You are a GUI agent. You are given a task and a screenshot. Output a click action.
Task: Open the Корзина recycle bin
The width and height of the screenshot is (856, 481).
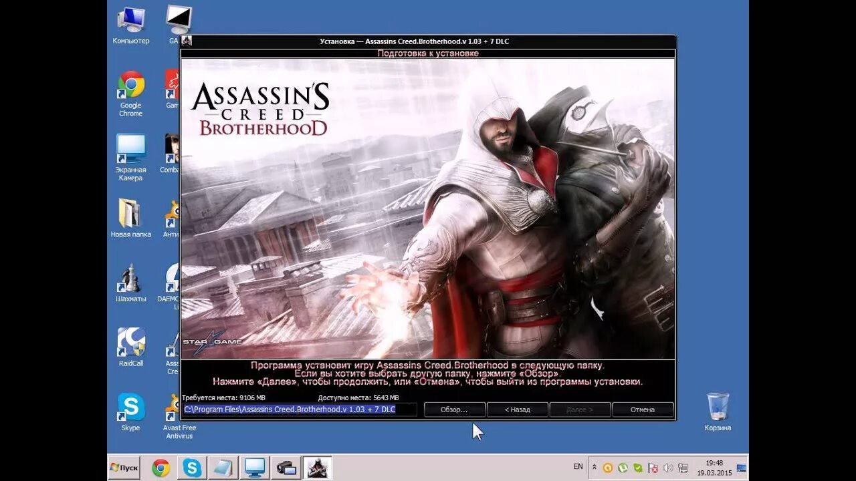pos(718,412)
